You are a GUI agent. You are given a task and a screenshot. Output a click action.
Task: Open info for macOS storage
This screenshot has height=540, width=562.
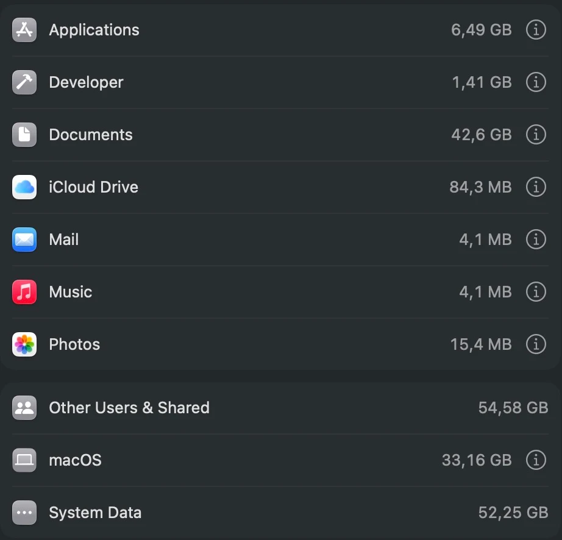536,460
